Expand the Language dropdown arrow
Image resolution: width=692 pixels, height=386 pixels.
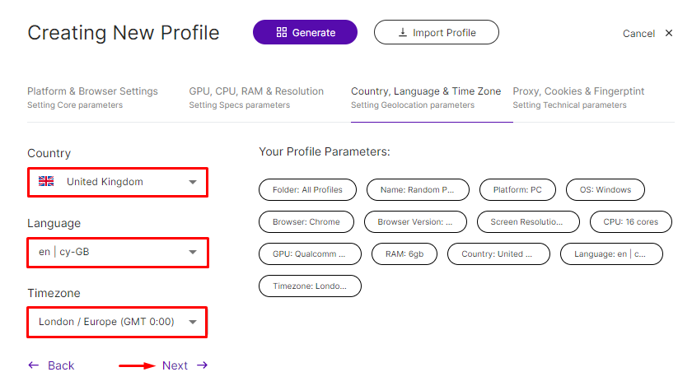click(x=193, y=252)
